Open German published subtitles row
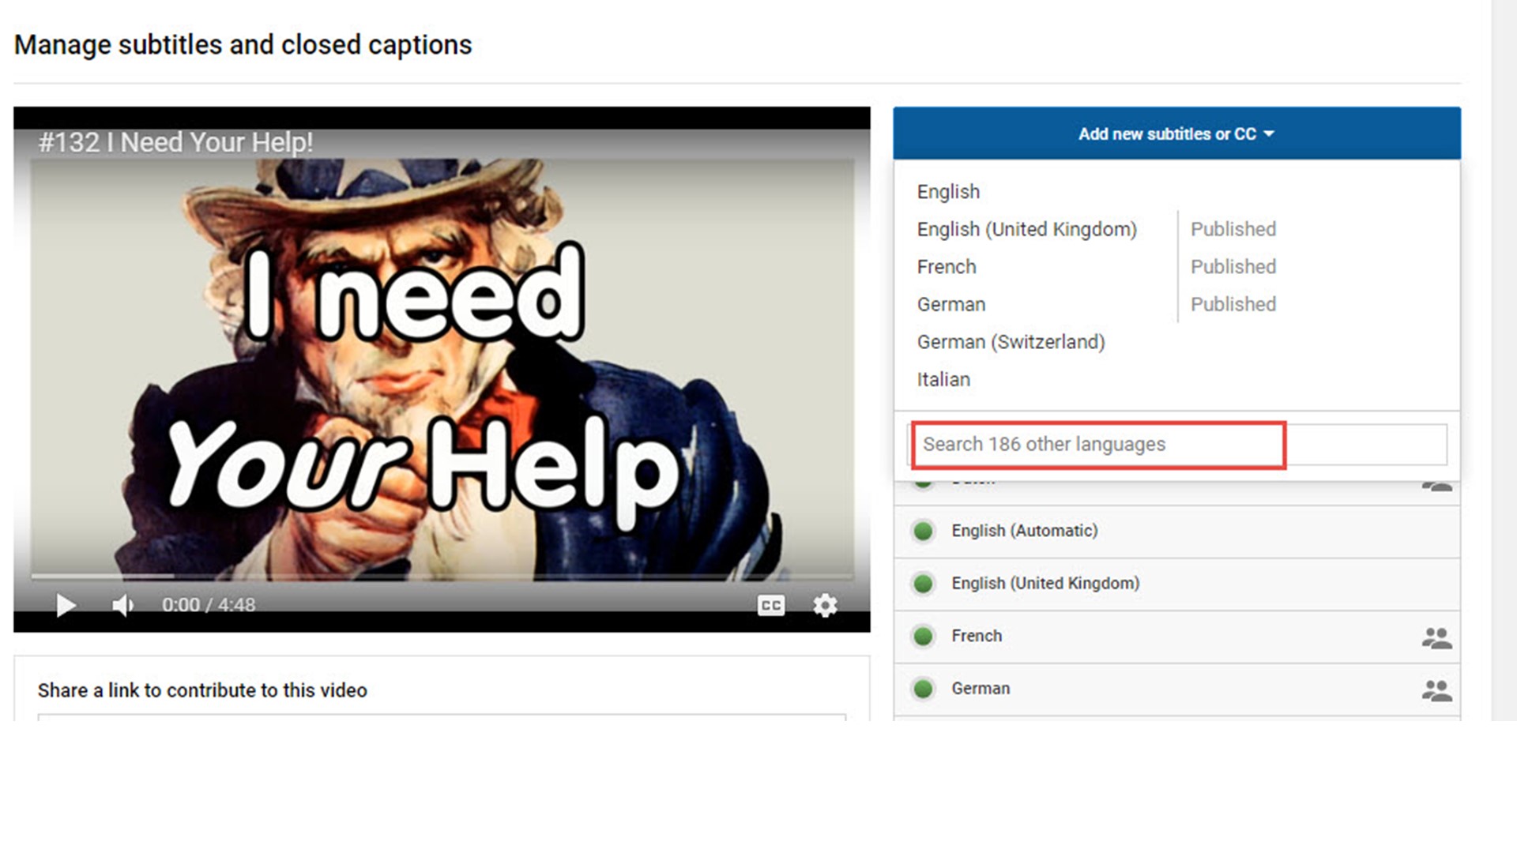The width and height of the screenshot is (1517, 853). 1176,689
